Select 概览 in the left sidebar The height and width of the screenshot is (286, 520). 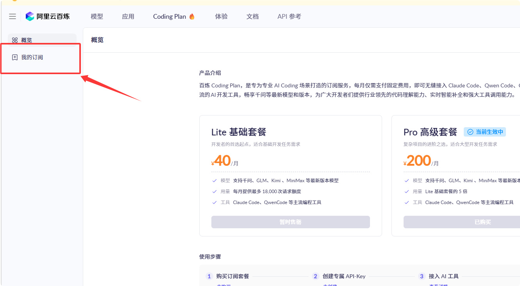[x=27, y=40]
